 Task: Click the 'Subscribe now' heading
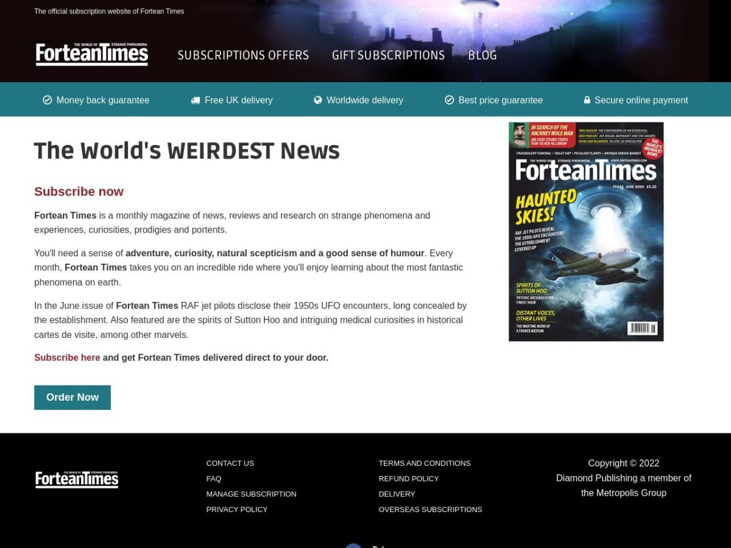pyautogui.click(x=79, y=191)
